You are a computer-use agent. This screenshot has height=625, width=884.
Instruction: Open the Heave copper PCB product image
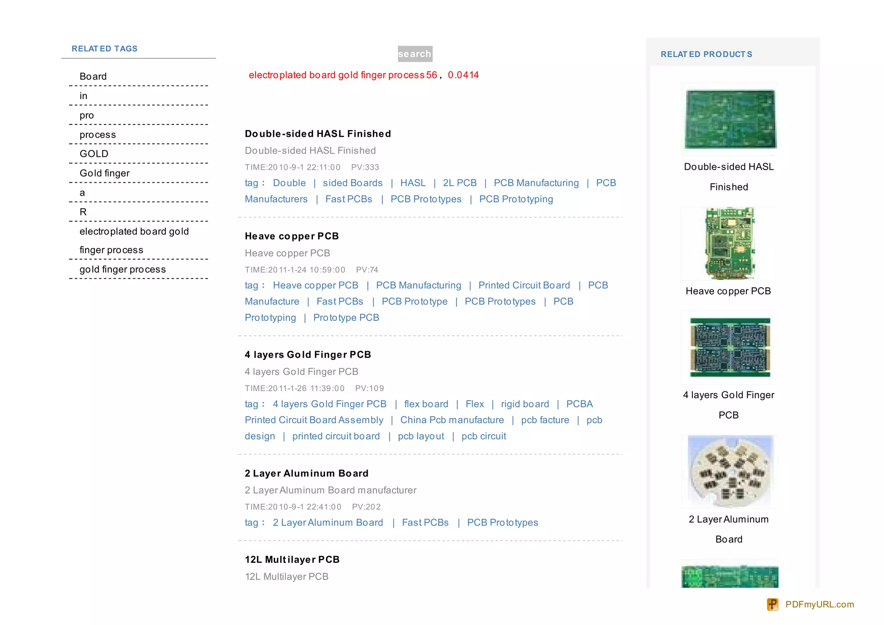729,243
